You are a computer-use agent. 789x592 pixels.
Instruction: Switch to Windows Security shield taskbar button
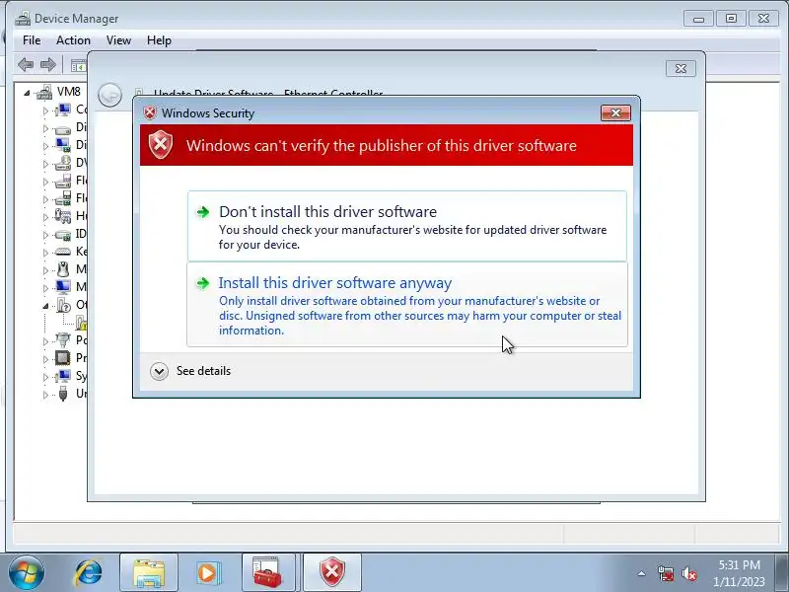coord(332,573)
